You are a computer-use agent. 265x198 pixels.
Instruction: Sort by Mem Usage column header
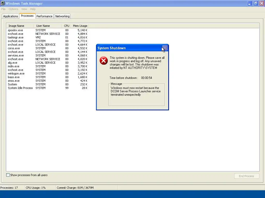pos(80,26)
